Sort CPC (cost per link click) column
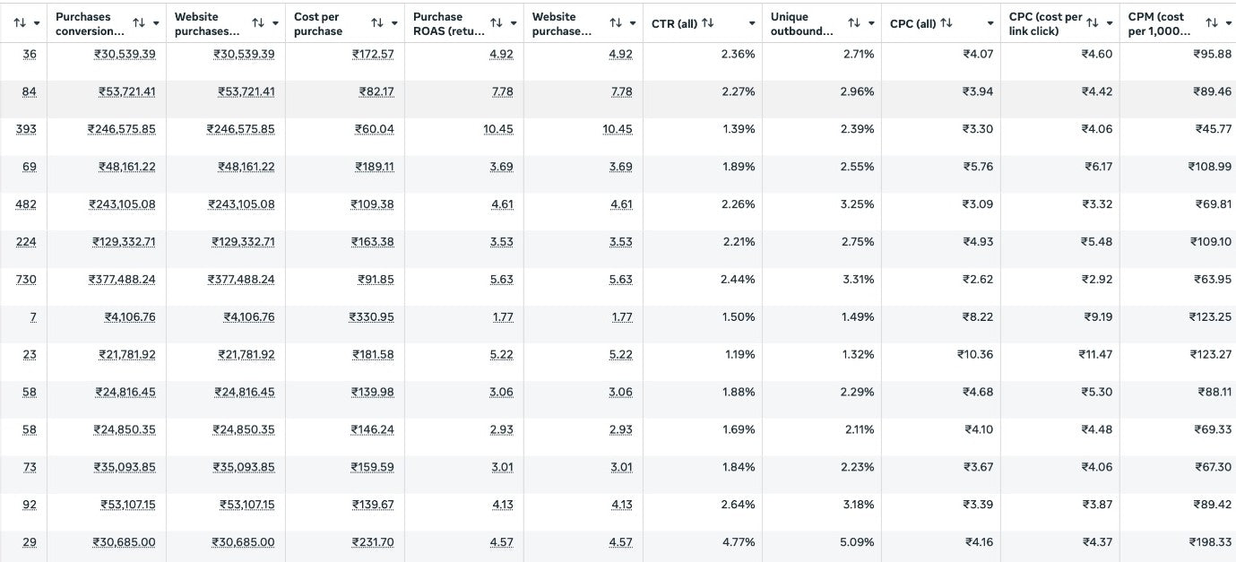Image resolution: width=1236 pixels, height=562 pixels. click(x=1092, y=23)
